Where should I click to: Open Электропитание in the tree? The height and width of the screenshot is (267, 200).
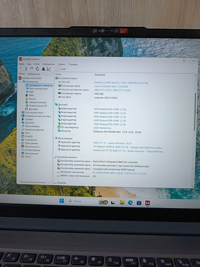36,102
